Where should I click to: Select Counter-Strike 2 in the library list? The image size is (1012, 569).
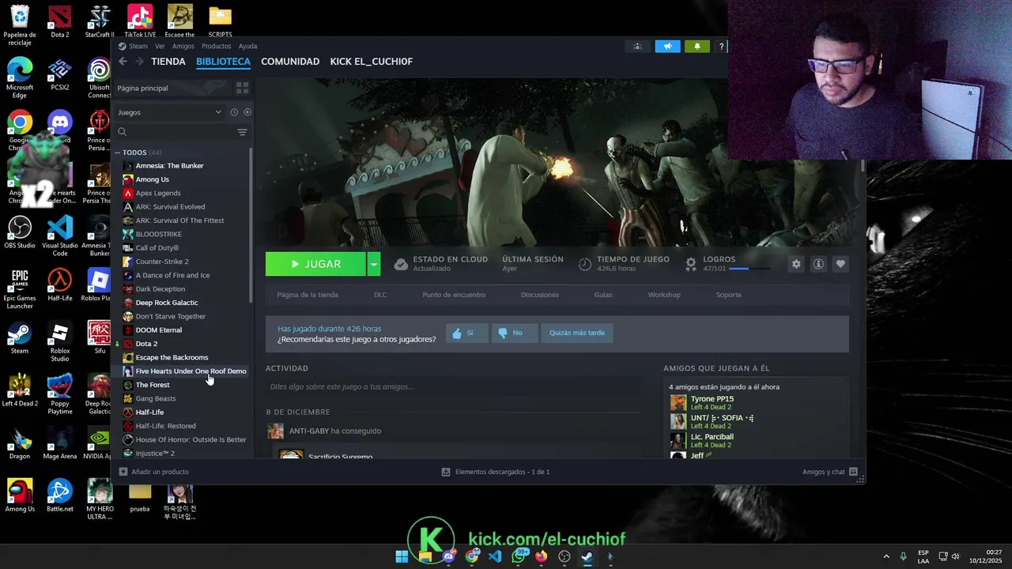(x=162, y=262)
